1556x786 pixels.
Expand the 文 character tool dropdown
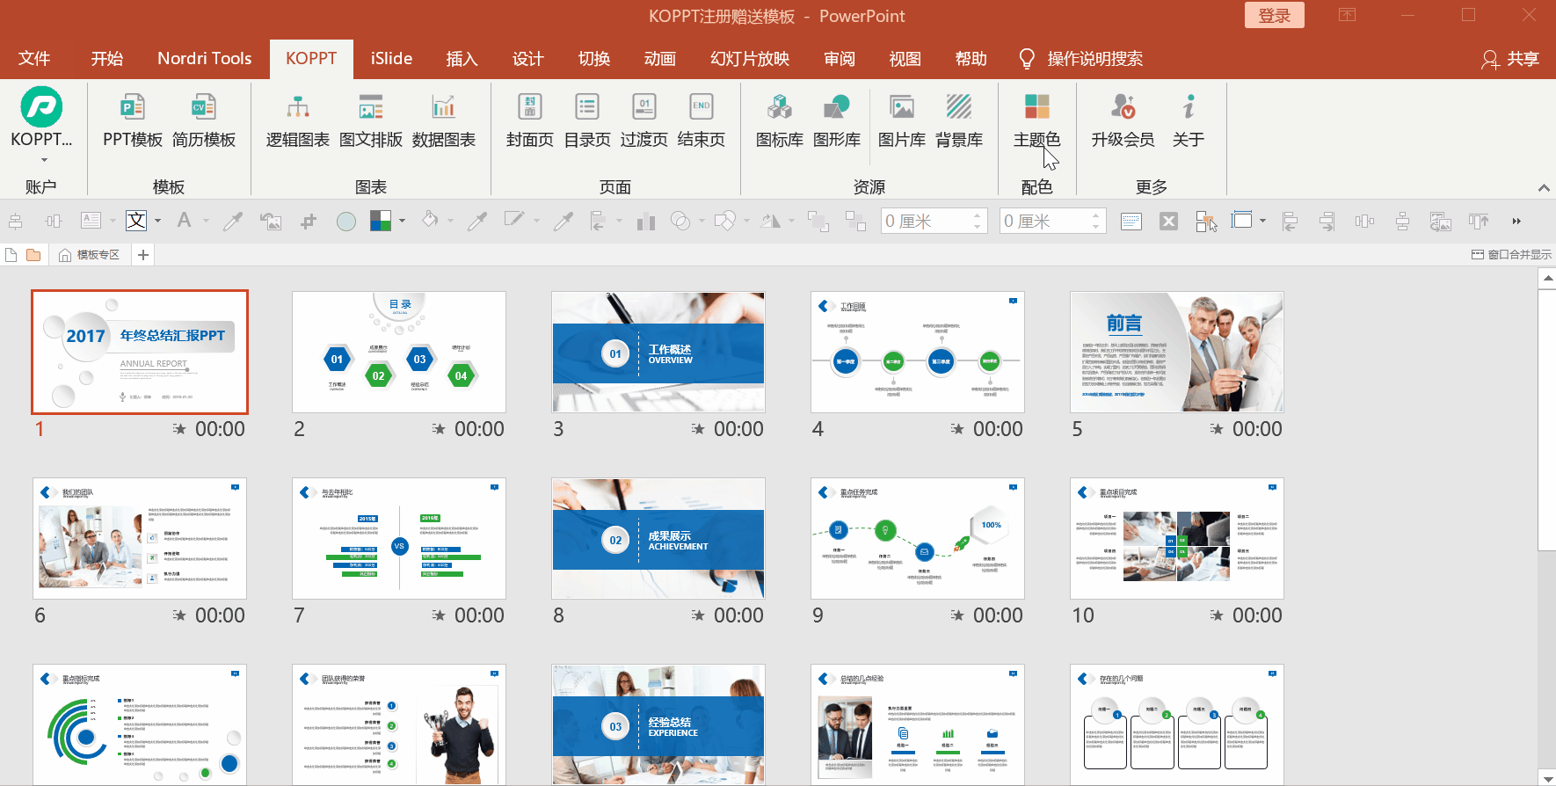[157, 222]
